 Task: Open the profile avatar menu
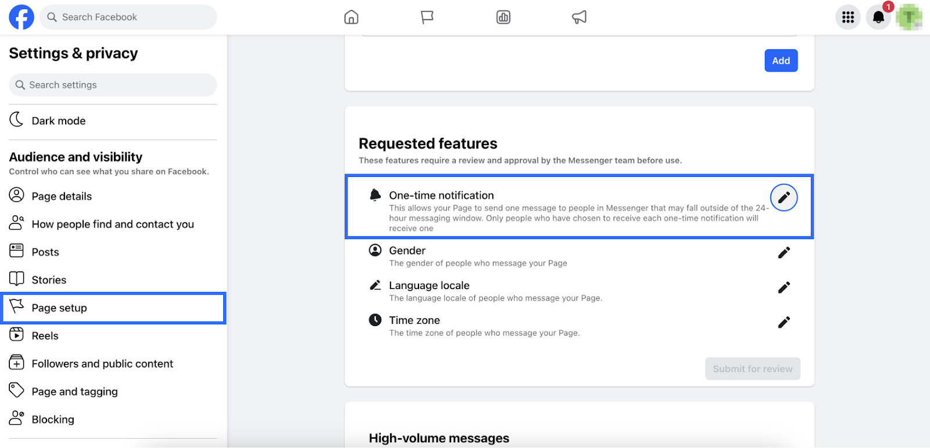(x=908, y=17)
